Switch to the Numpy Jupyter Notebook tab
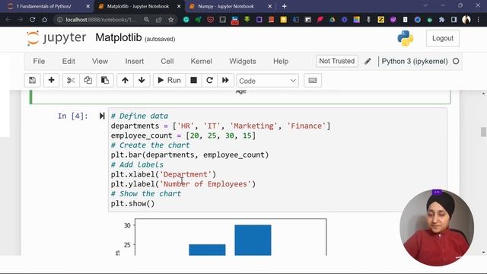The image size is (487, 274). click(226, 6)
